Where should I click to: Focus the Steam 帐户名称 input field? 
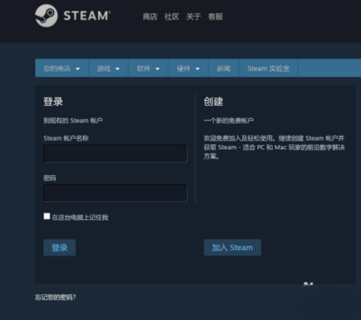pyautogui.click(x=115, y=154)
